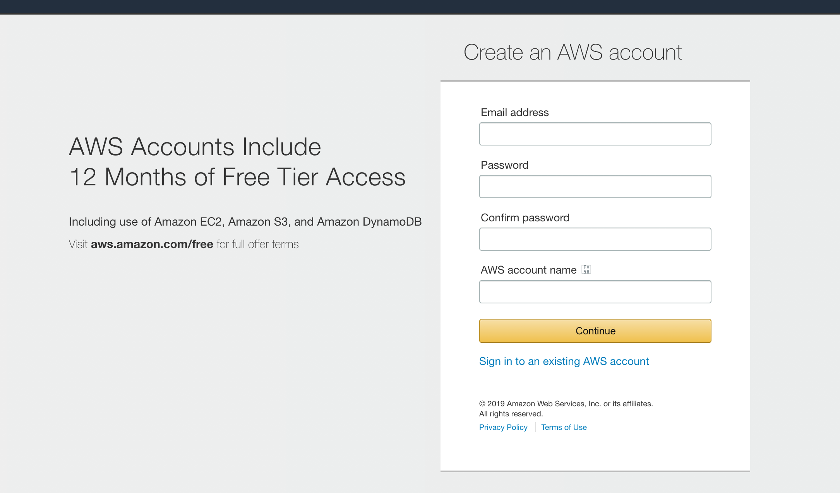Click the dark navy top header bar
Screen dimensions: 840x493
coord(420,7)
